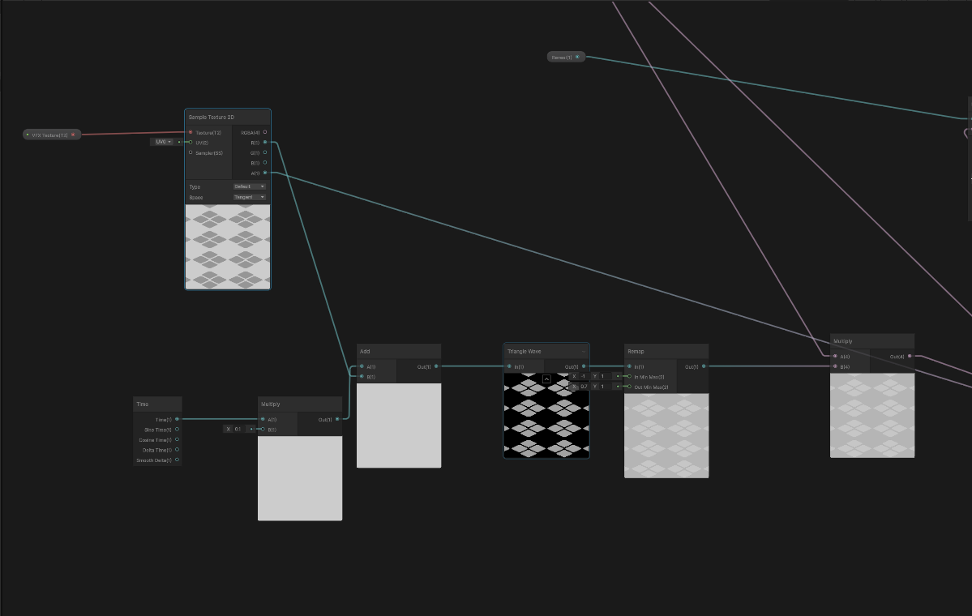Select the VFX Texture(T2) property pill
The width and height of the screenshot is (972, 616).
coord(51,135)
